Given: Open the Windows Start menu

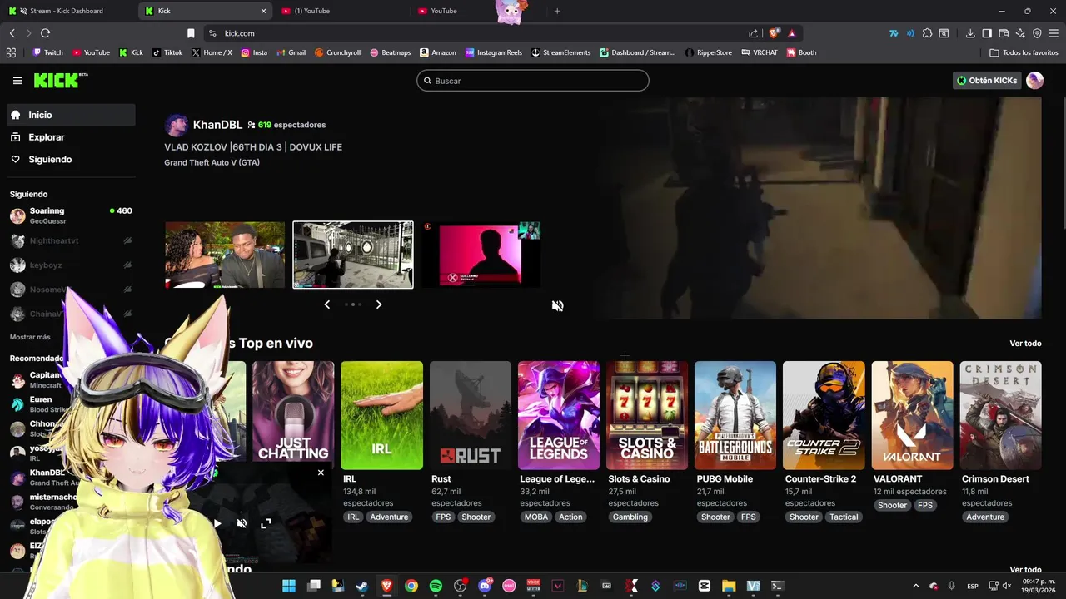Looking at the screenshot, I should tap(289, 586).
